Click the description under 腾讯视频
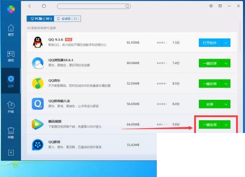This screenshot has height=177, width=245. coord(75,127)
